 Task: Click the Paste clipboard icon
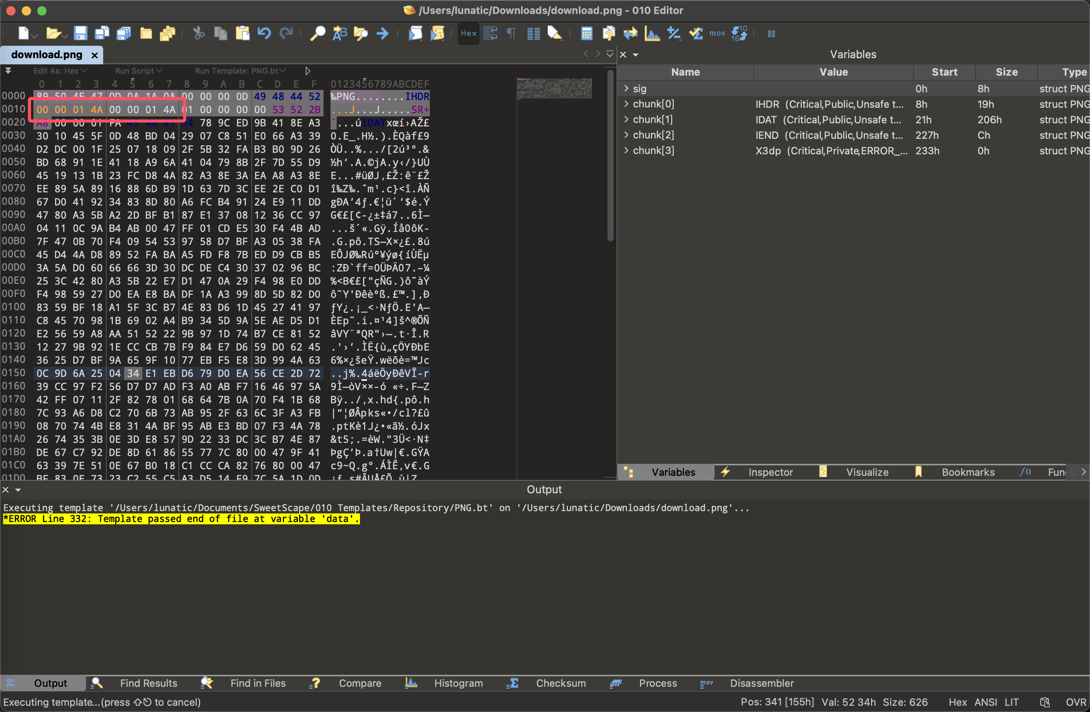[242, 33]
